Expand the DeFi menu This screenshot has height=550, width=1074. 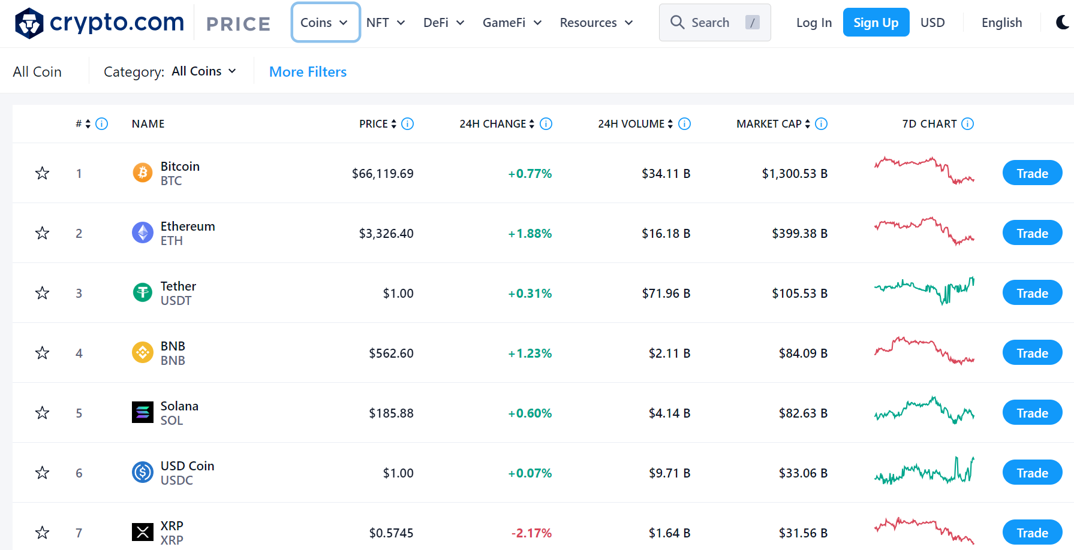click(x=444, y=22)
